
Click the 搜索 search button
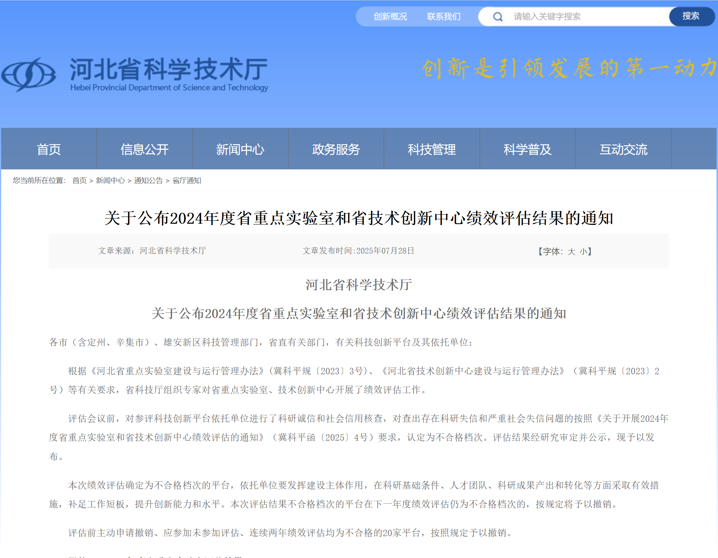point(691,16)
